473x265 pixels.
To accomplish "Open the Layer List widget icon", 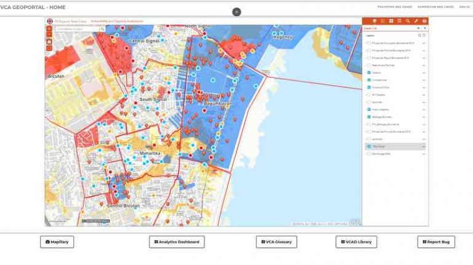I will point(374,21).
